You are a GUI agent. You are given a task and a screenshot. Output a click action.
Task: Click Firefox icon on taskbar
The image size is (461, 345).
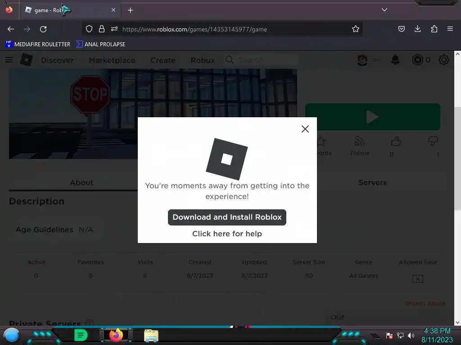(116, 335)
